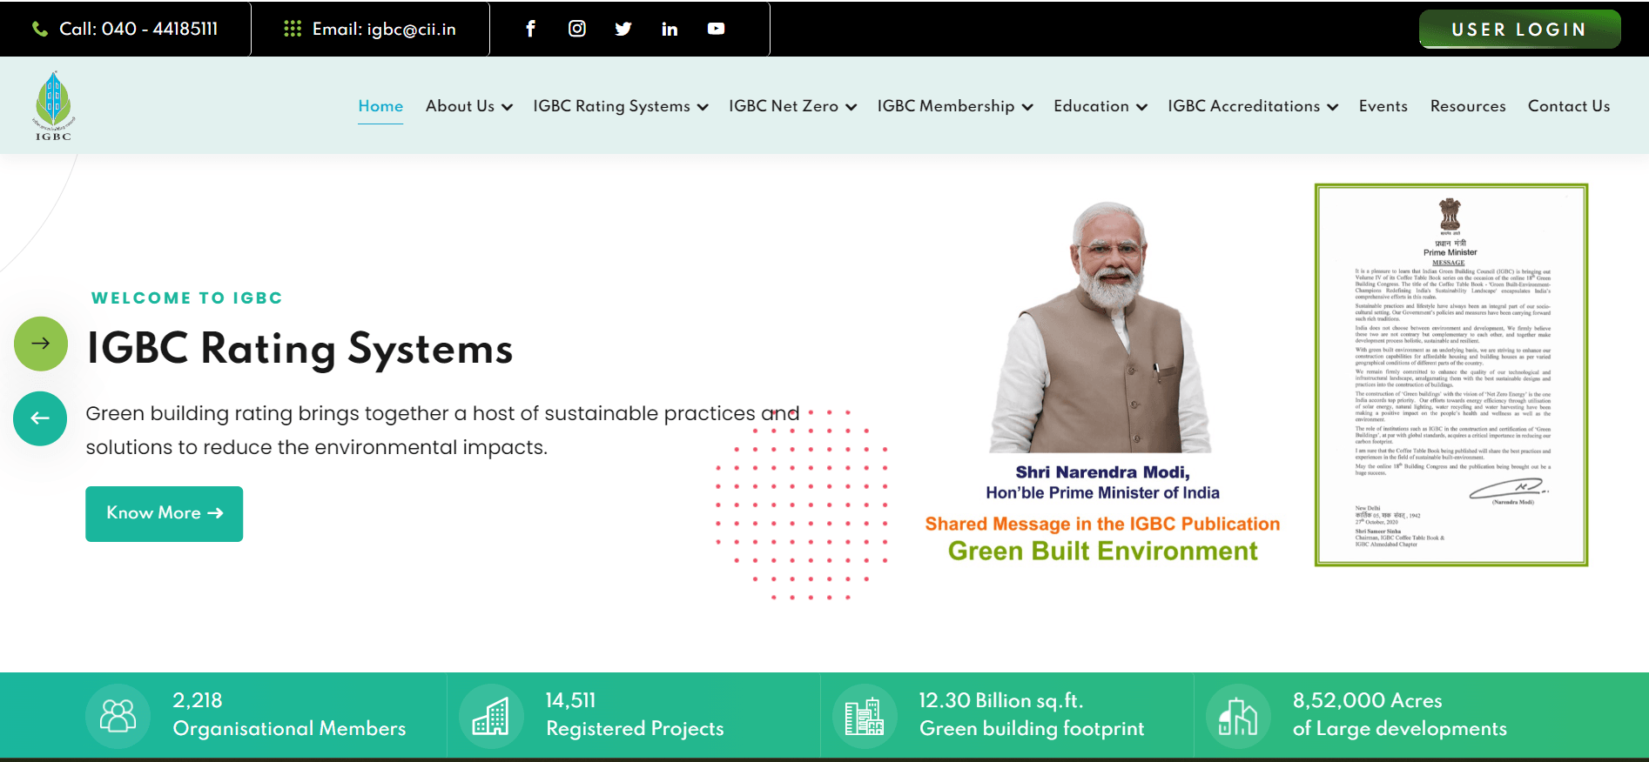Click Shared Message in the IGBC Publication
1649x762 pixels.
(x=1102, y=524)
